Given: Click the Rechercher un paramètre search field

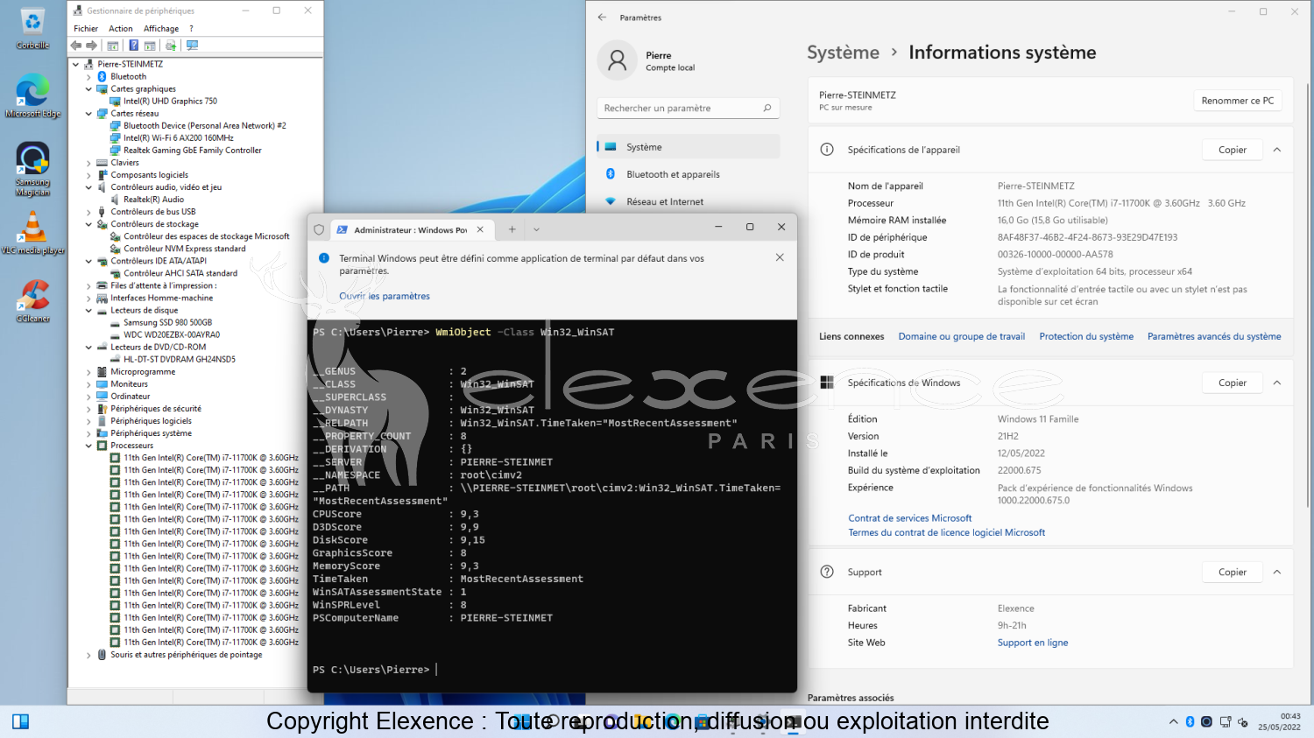Looking at the screenshot, I should point(688,108).
